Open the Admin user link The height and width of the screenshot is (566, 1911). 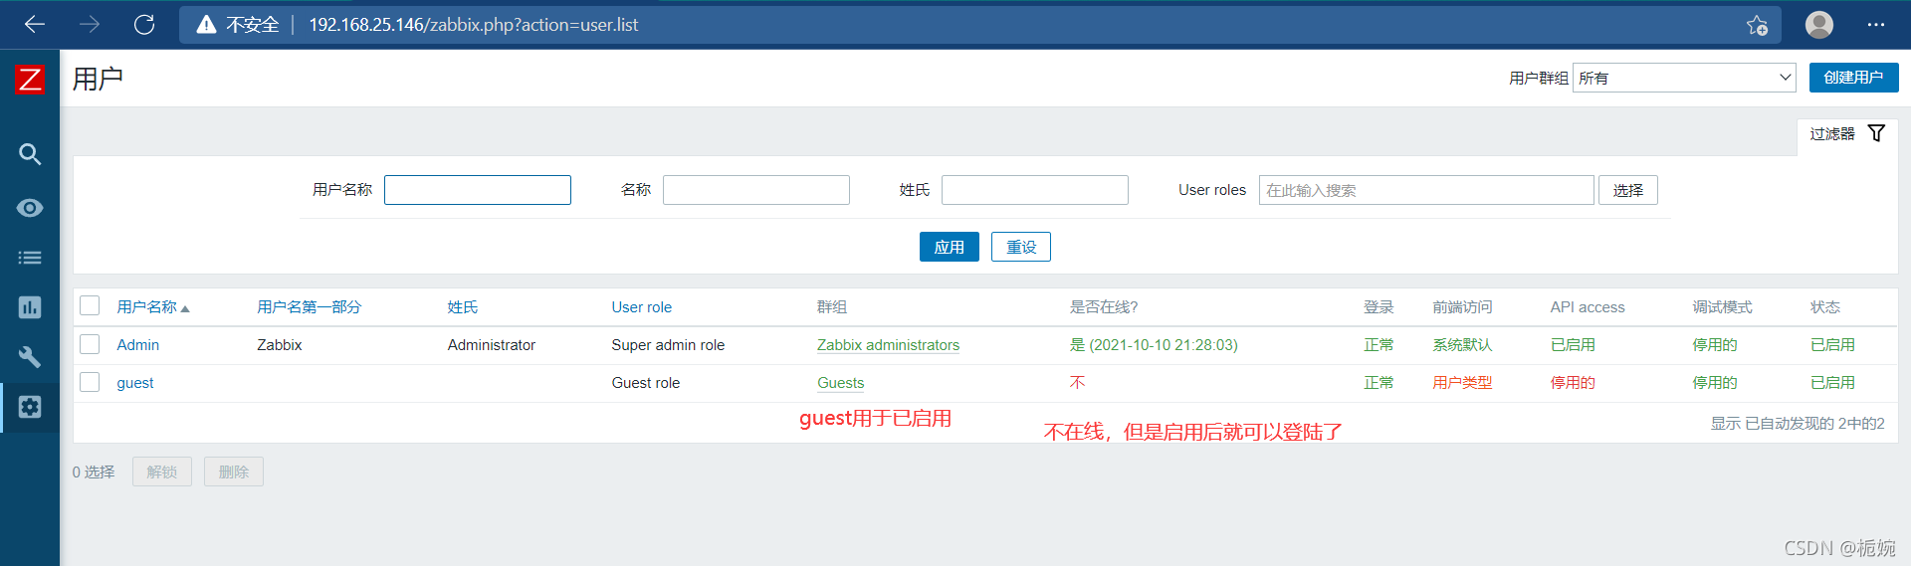point(137,345)
